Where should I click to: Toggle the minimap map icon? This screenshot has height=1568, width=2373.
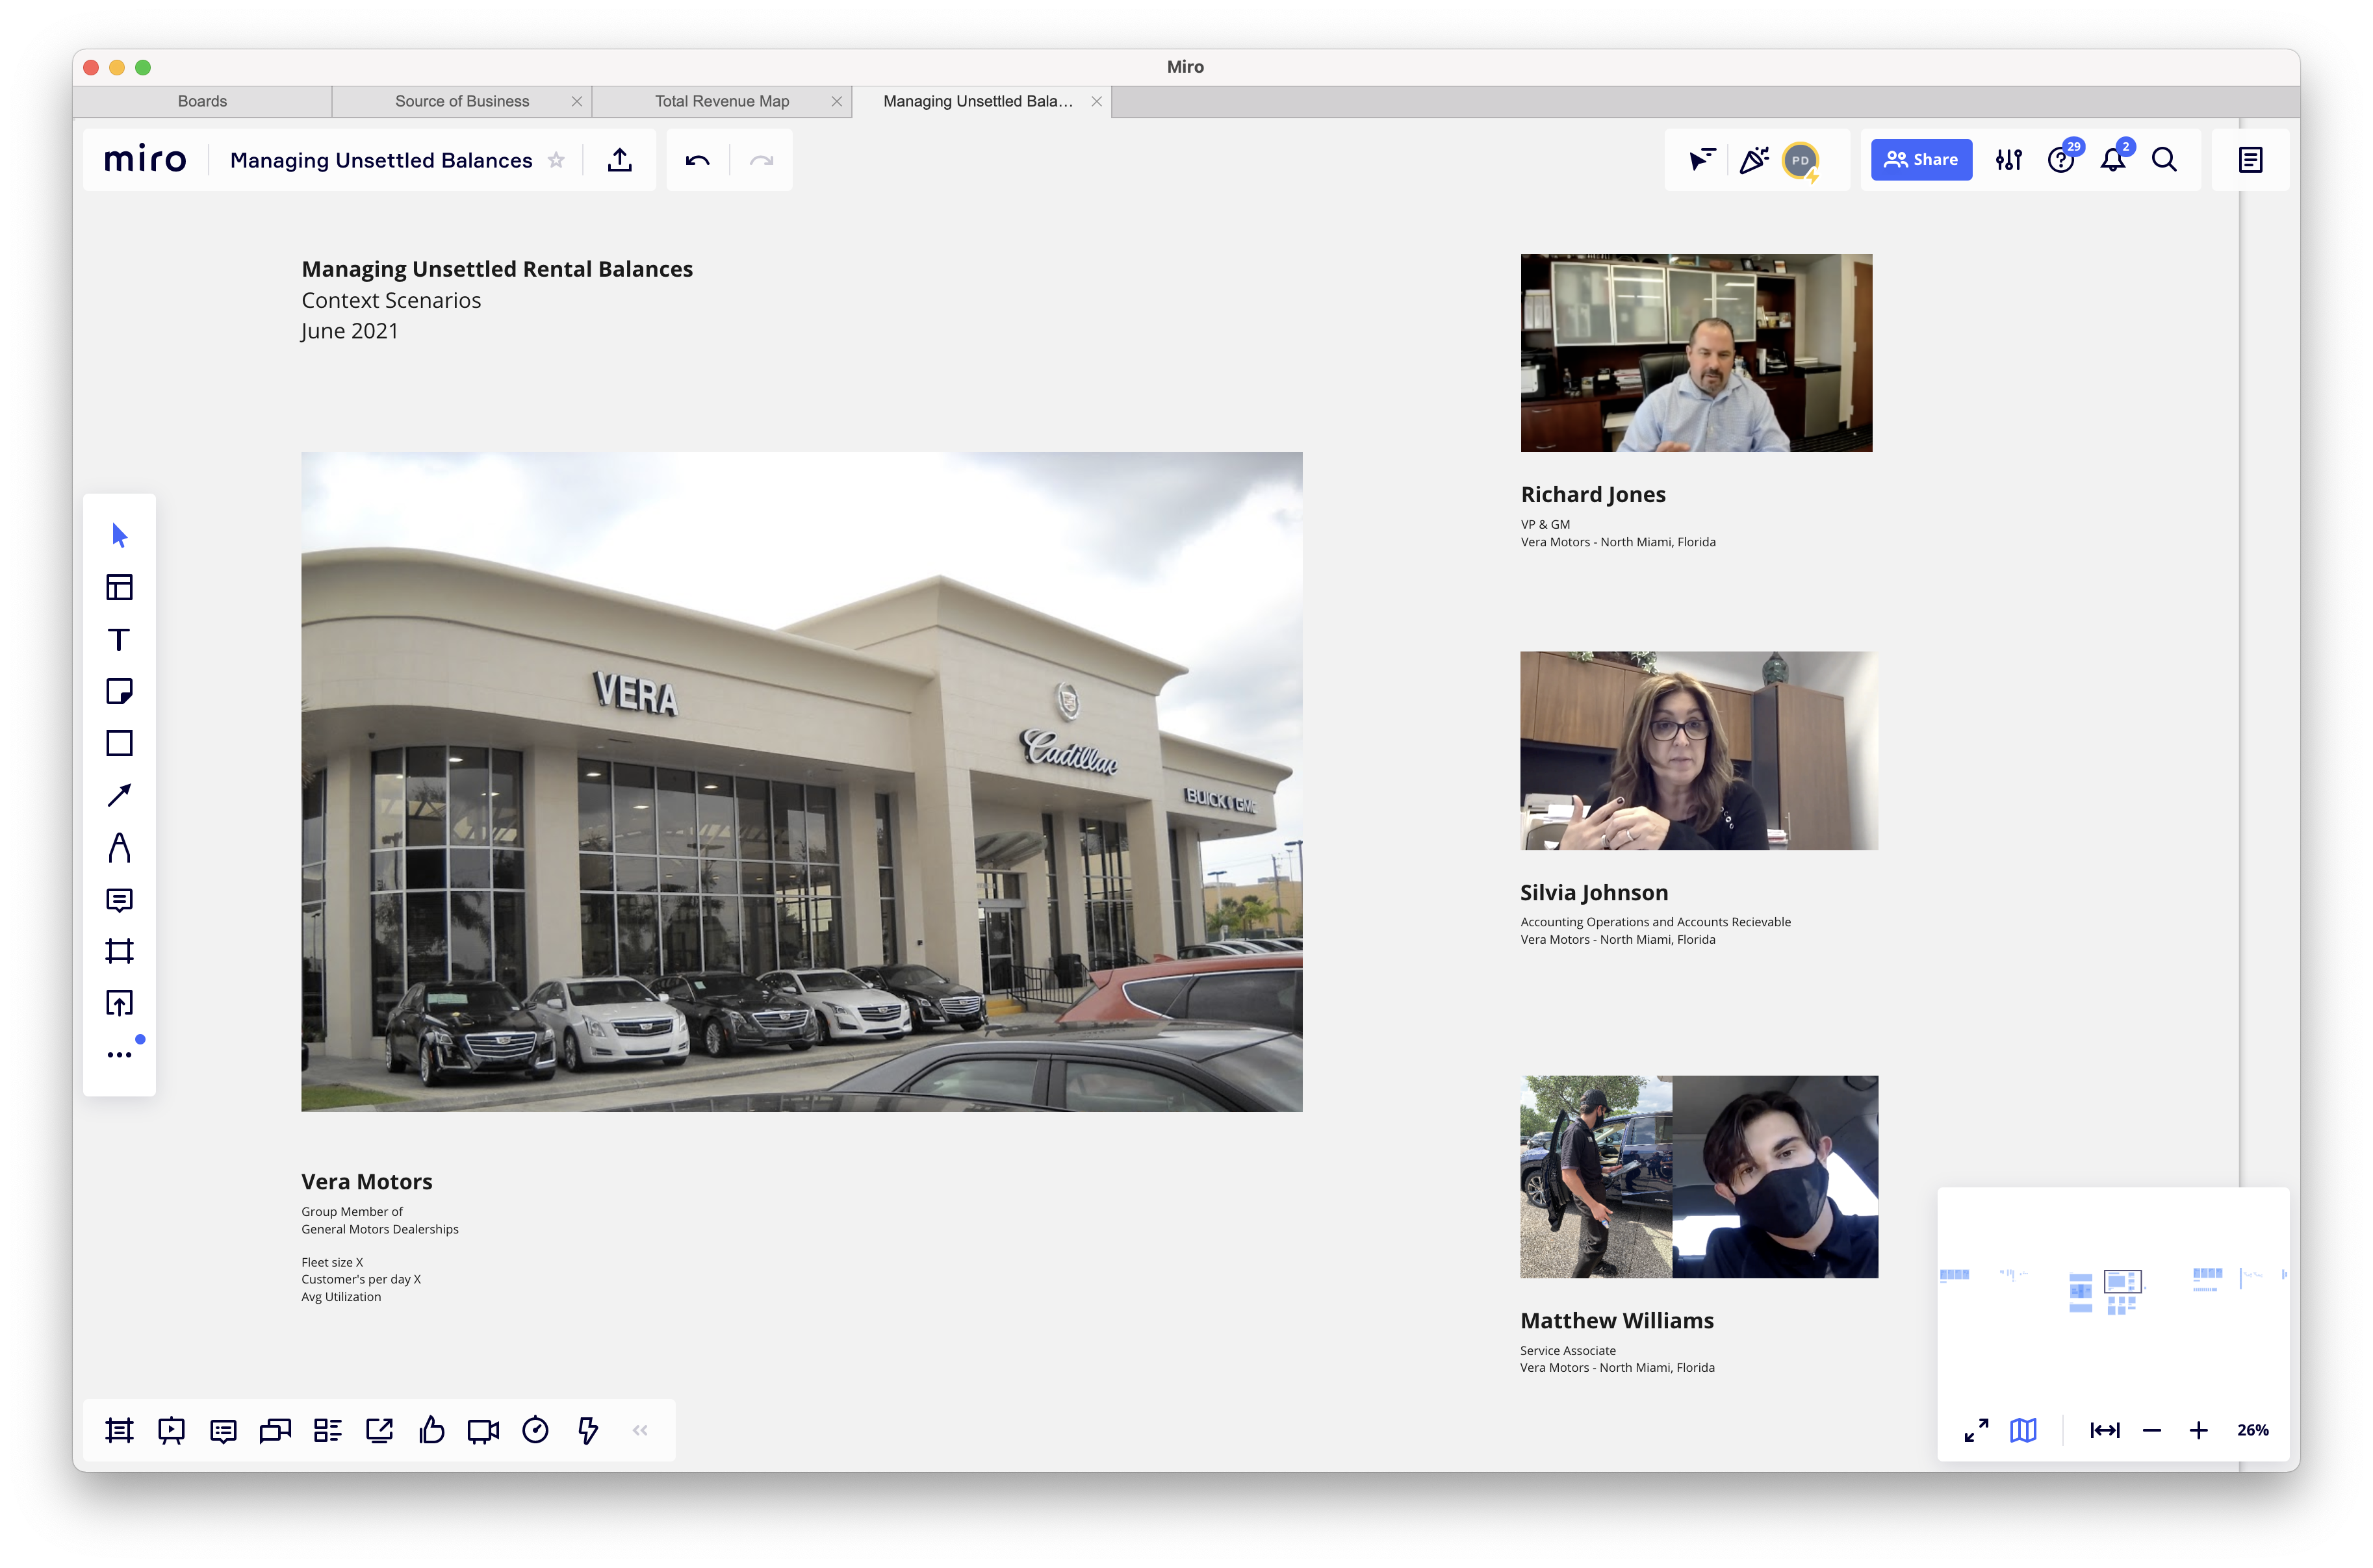pyautogui.click(x=2023, y=1430)
